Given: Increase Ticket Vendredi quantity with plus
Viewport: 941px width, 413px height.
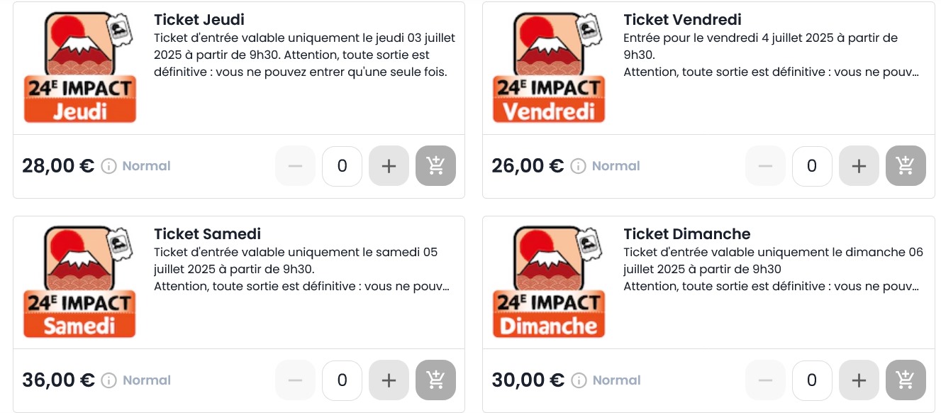Looking at the screenshot, I should tap(859, 166).
